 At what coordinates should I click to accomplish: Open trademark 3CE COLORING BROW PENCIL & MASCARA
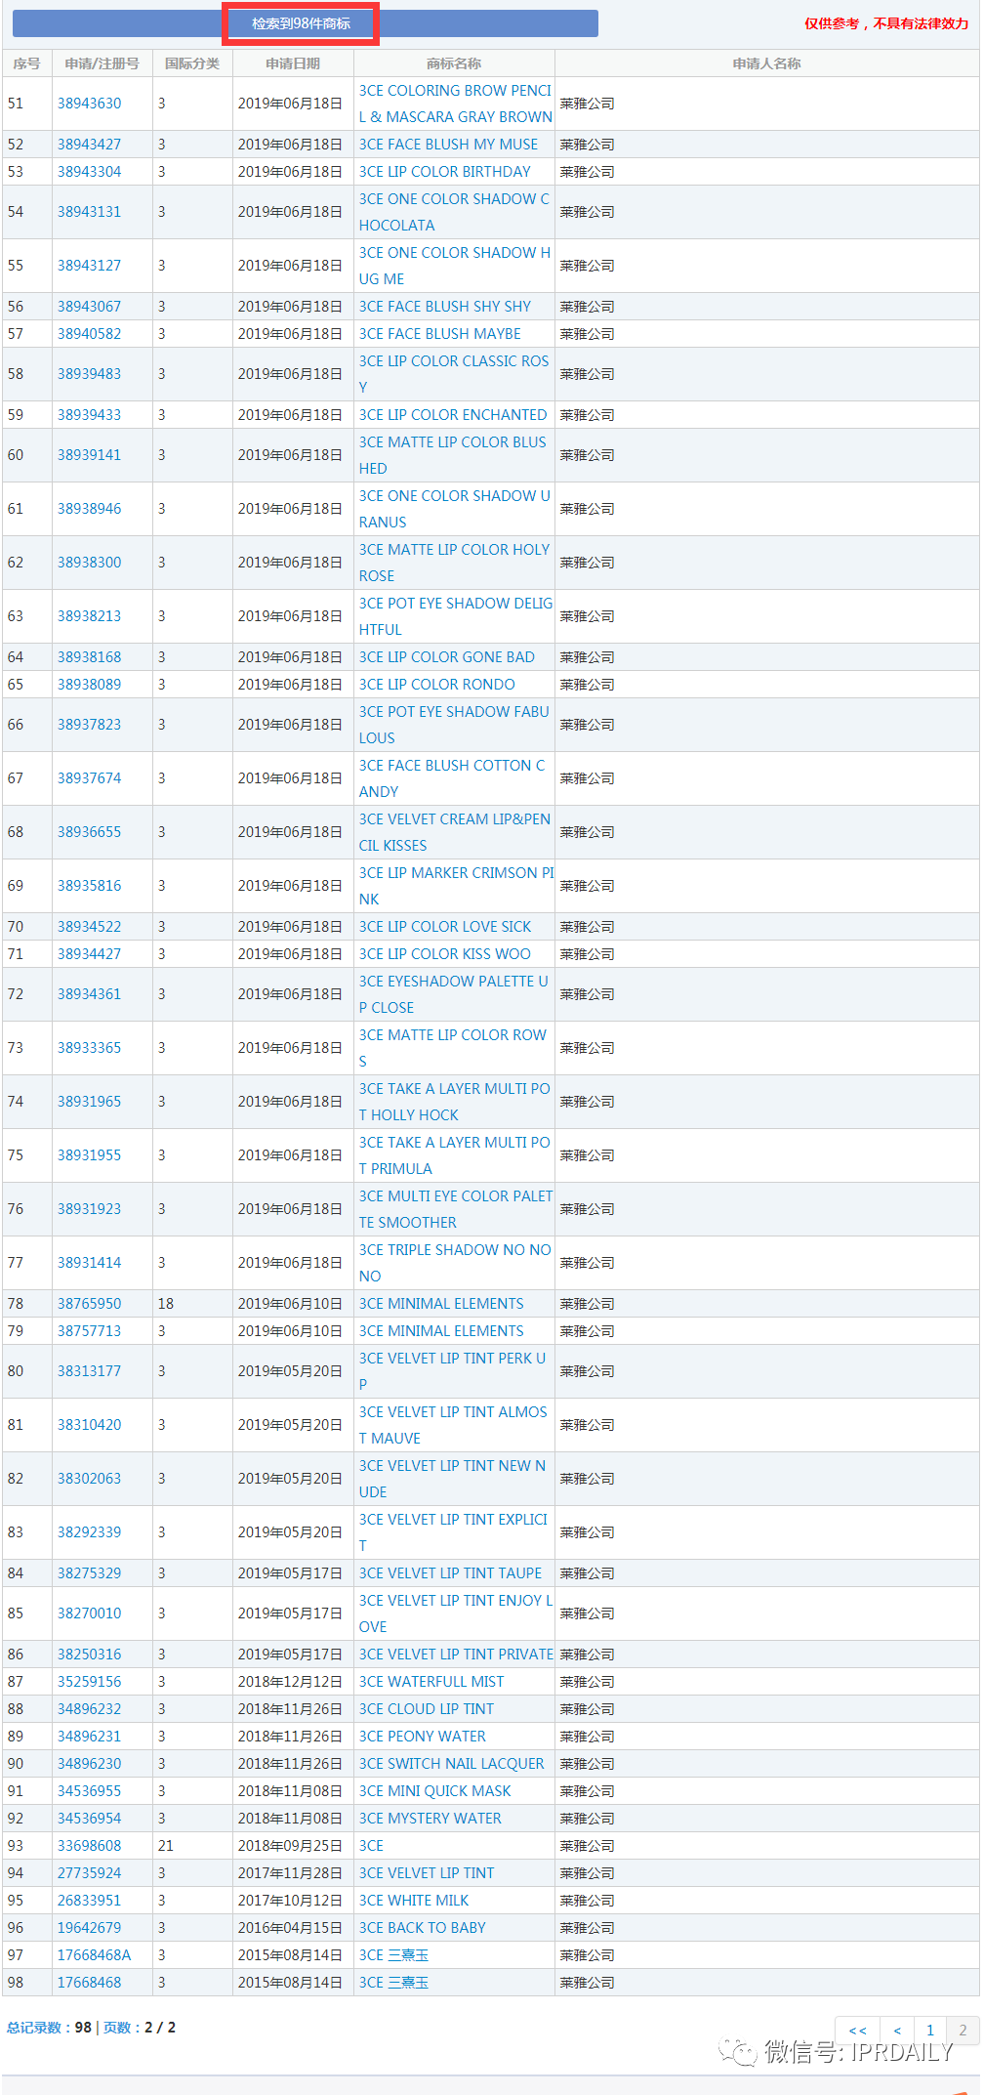point(456,104)
